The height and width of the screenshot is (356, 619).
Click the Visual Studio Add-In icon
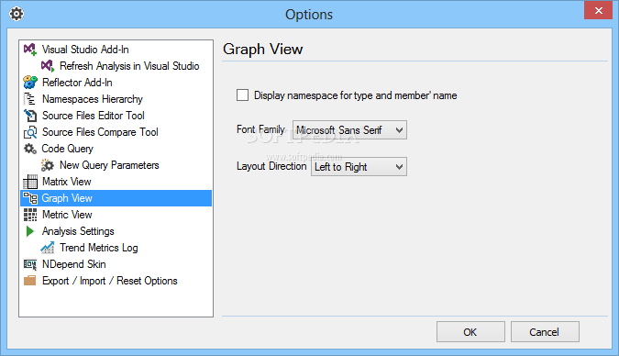[x=30, y=50]
